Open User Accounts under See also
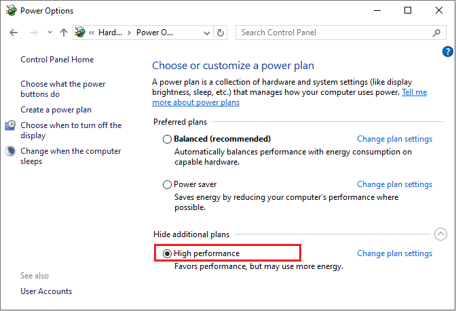Viewport: 456px width, 311px height. [46, 291]
